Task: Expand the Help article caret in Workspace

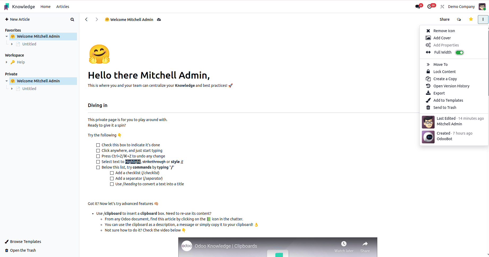Action: [x=7, y=62]
